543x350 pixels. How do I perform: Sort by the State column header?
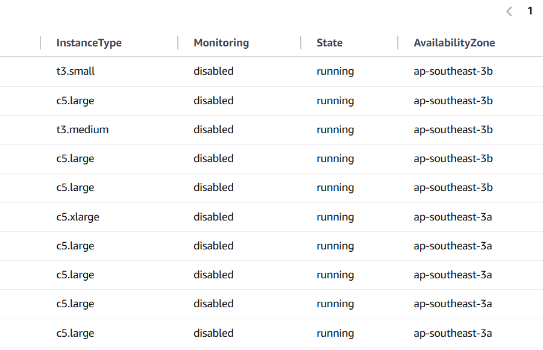click(329, 43)
